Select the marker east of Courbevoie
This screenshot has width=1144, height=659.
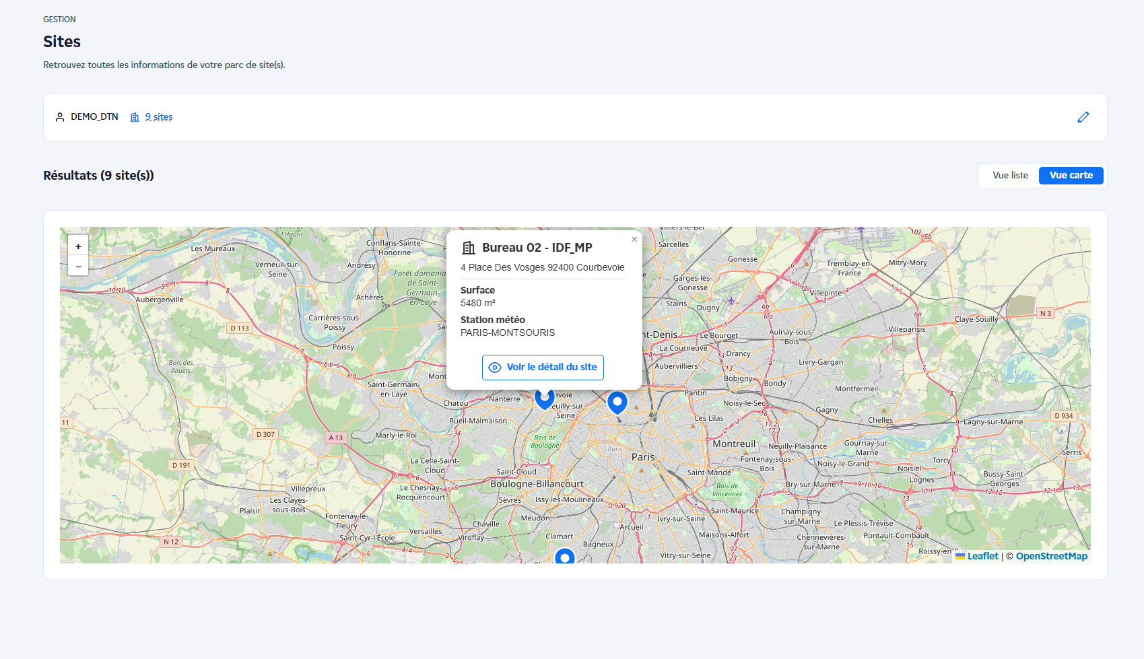point(617,401)
